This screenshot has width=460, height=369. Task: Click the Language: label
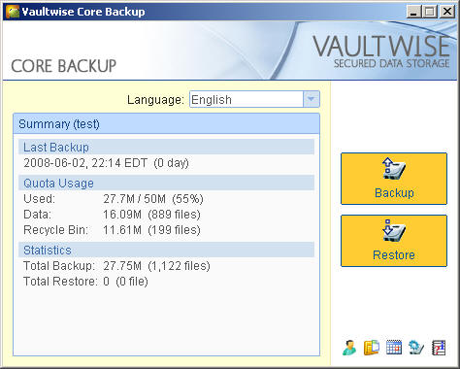155,99
